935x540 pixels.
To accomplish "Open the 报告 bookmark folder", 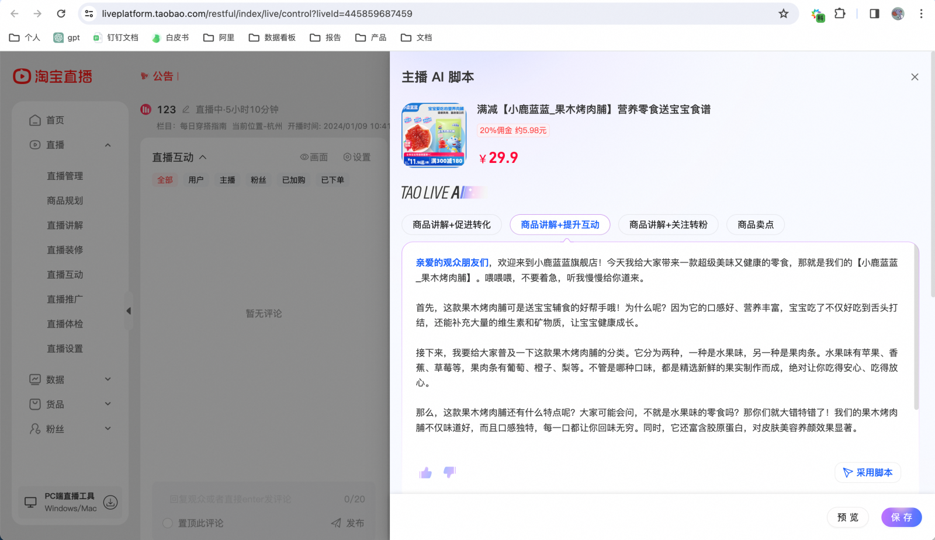I will click(325, 37).
